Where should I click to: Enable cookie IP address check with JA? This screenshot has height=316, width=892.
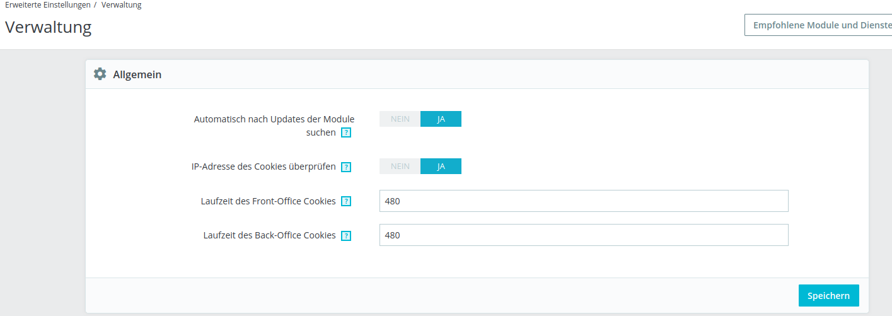pos(441,167)
